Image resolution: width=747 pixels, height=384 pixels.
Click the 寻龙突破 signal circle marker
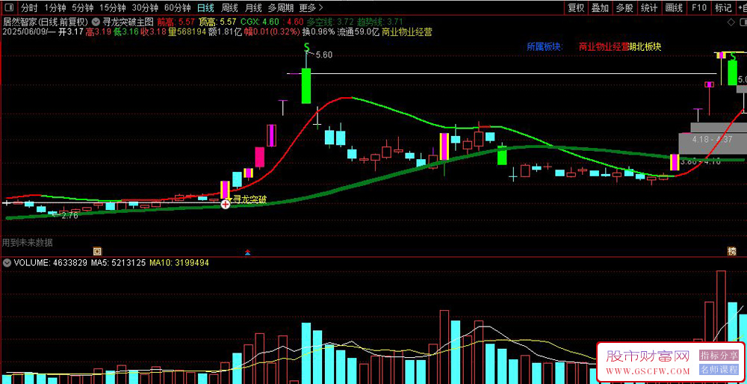pos(226,204)
